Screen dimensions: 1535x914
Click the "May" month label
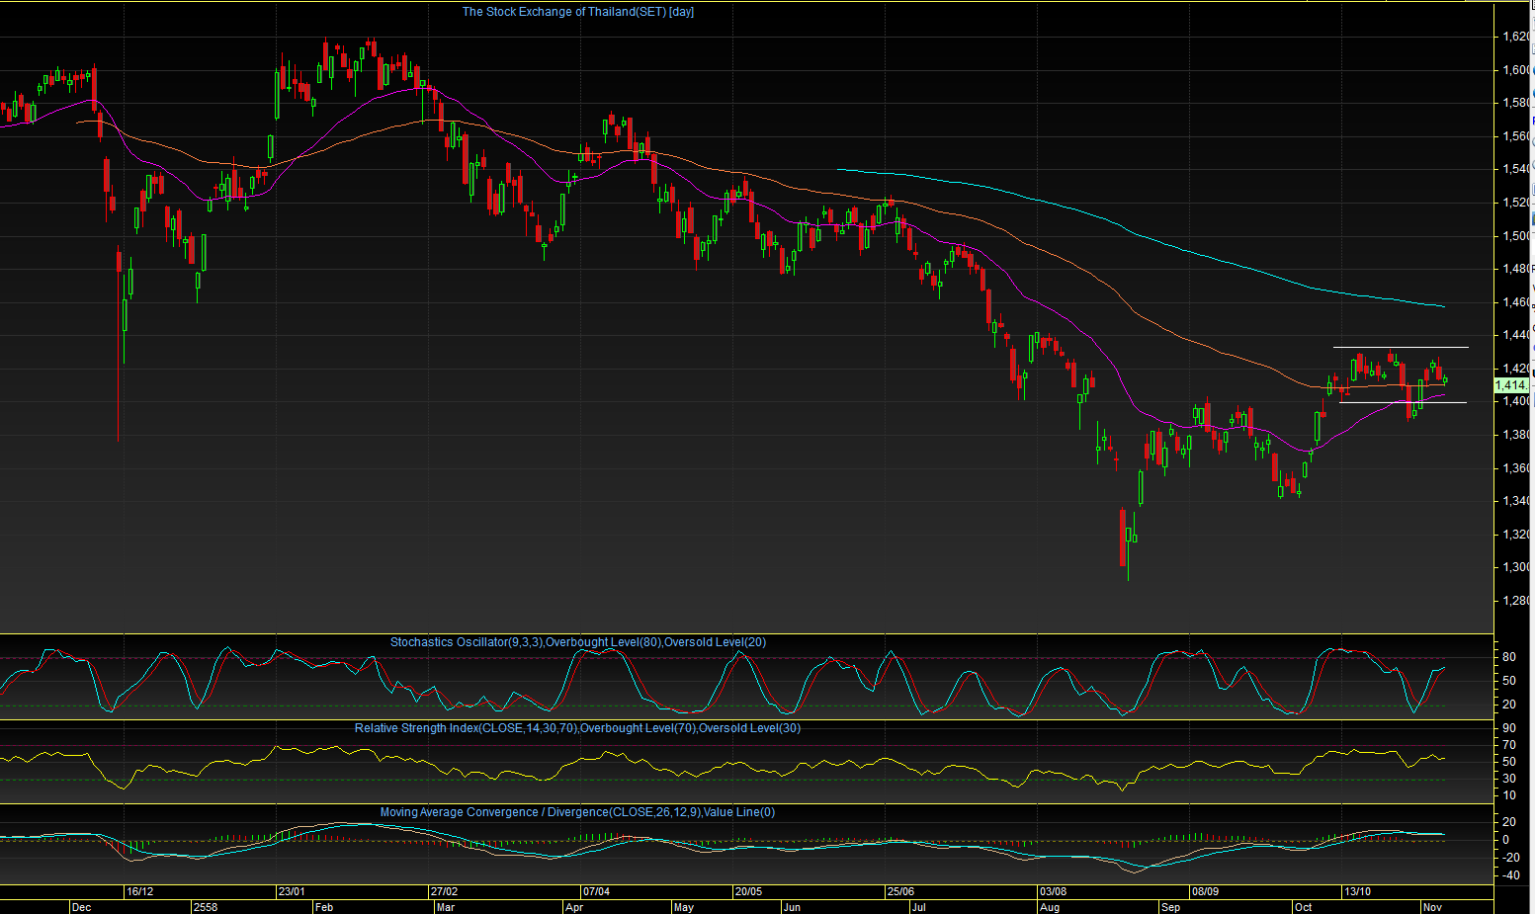(683, 907)
